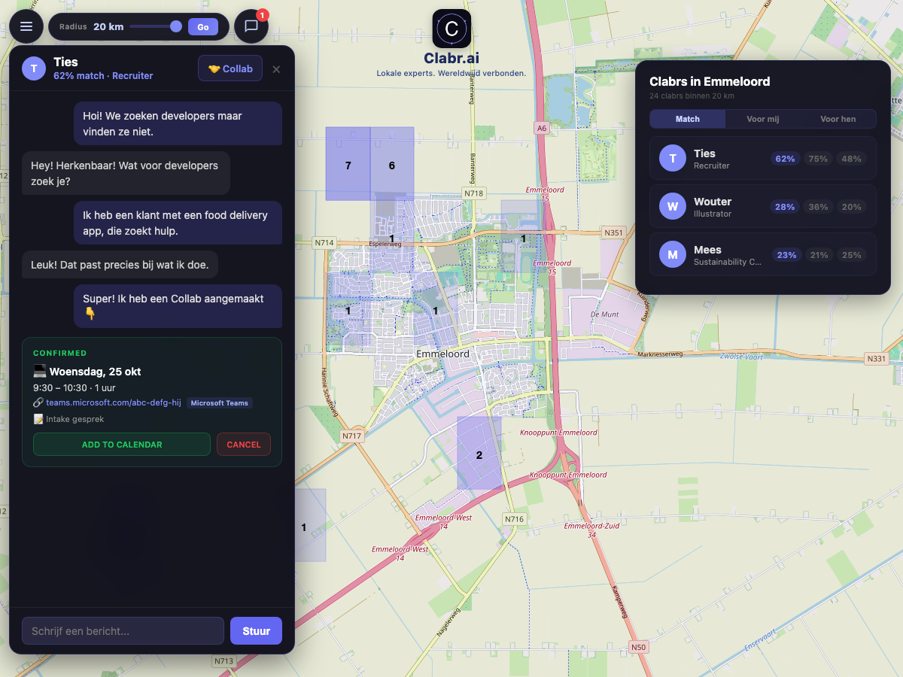
Task: Click the radius slider handle
Action: click(176, 26)
